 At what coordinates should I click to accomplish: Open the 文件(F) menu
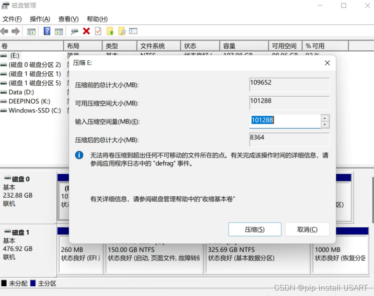coord(12,19)
